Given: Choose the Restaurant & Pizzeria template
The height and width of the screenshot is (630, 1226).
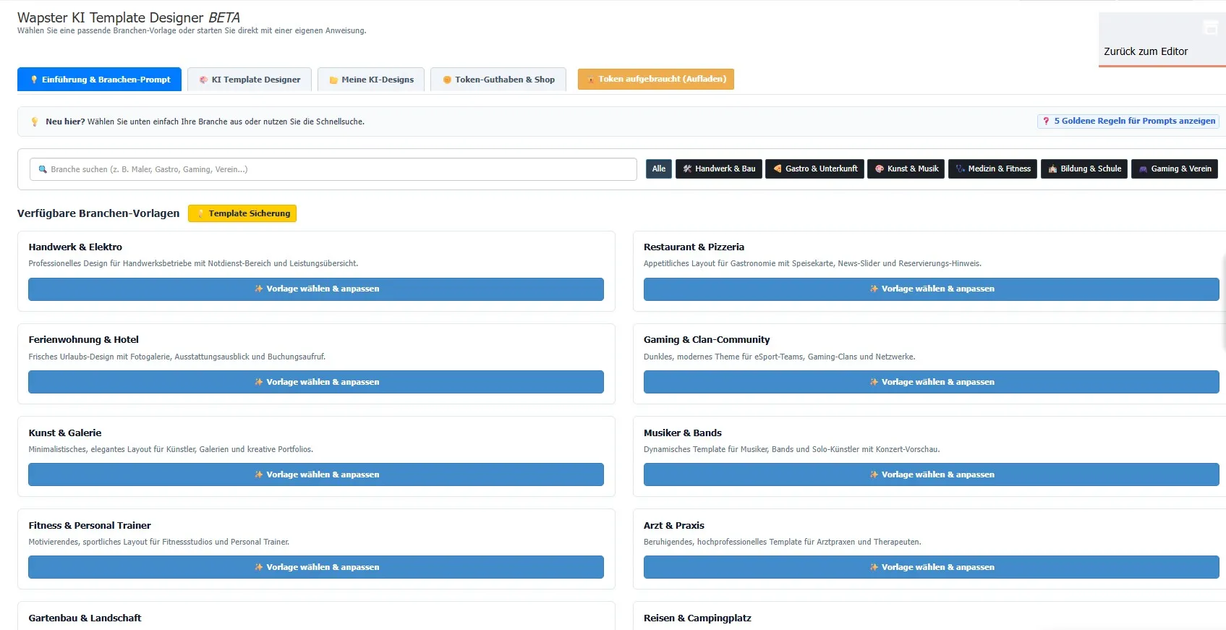Looking at the screenshot, I should (x=932, y=289).
